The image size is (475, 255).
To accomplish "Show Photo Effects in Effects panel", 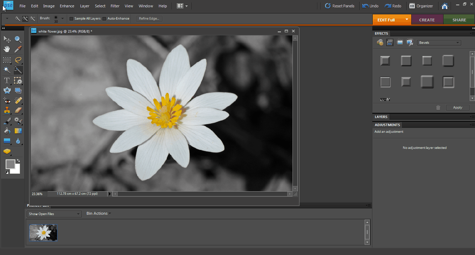I will 400,43.
